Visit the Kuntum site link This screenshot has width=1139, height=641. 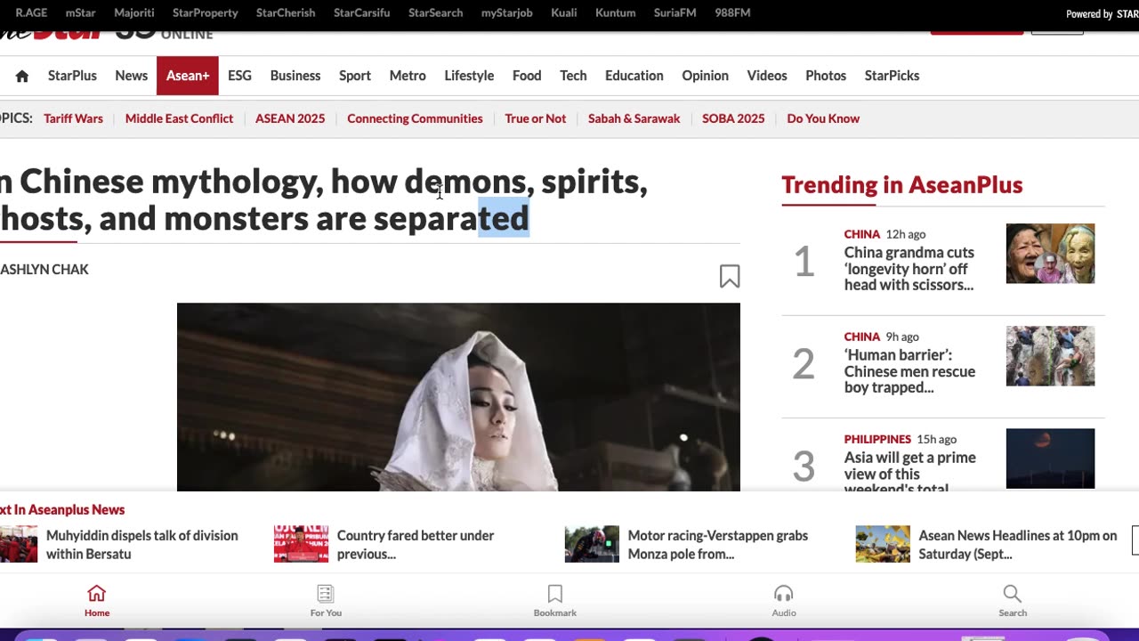[616, 13]
